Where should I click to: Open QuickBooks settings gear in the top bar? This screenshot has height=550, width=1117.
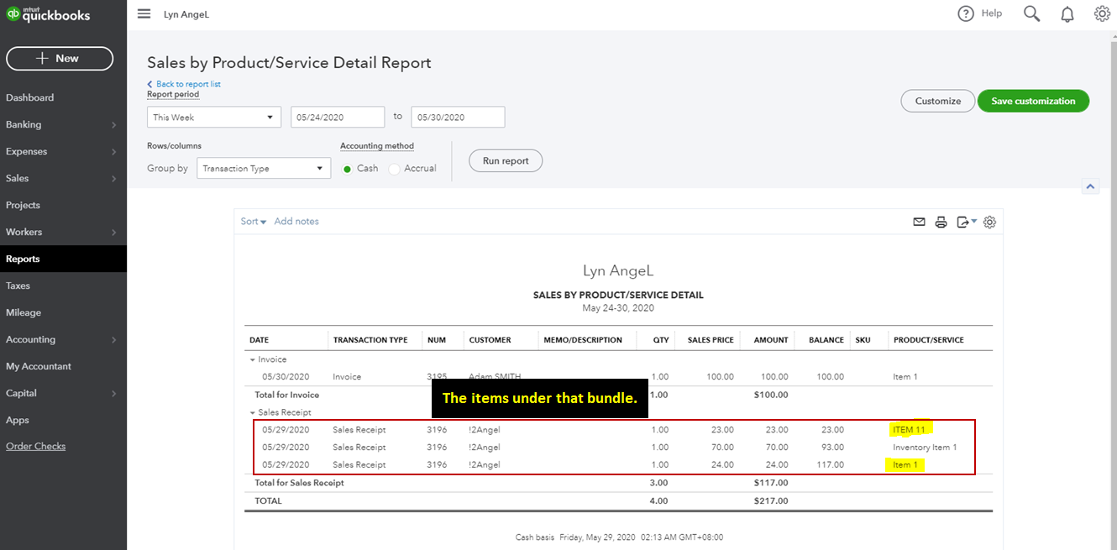click(1102, 13)
